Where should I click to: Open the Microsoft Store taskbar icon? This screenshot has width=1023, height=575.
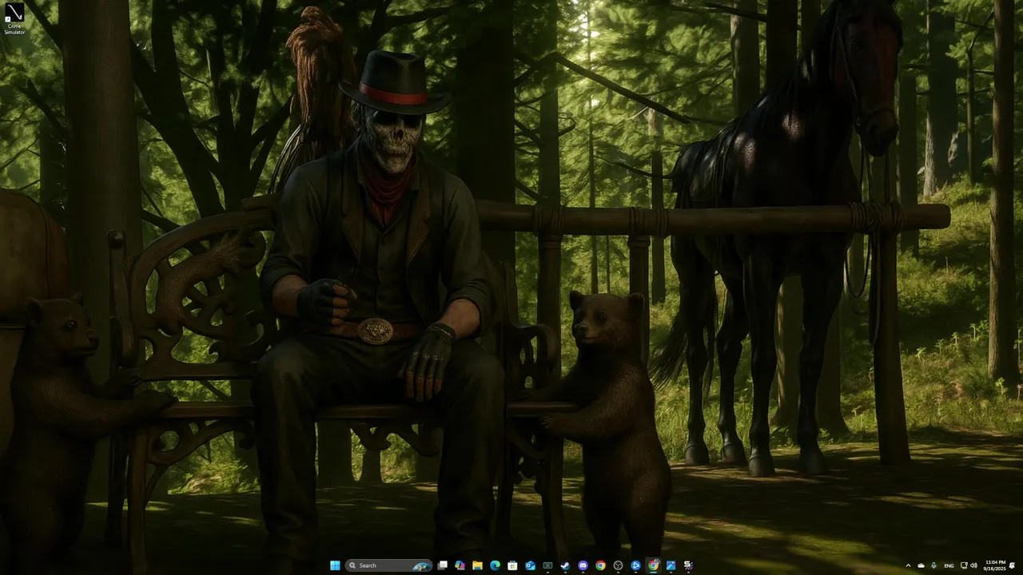tap(512, 565)
